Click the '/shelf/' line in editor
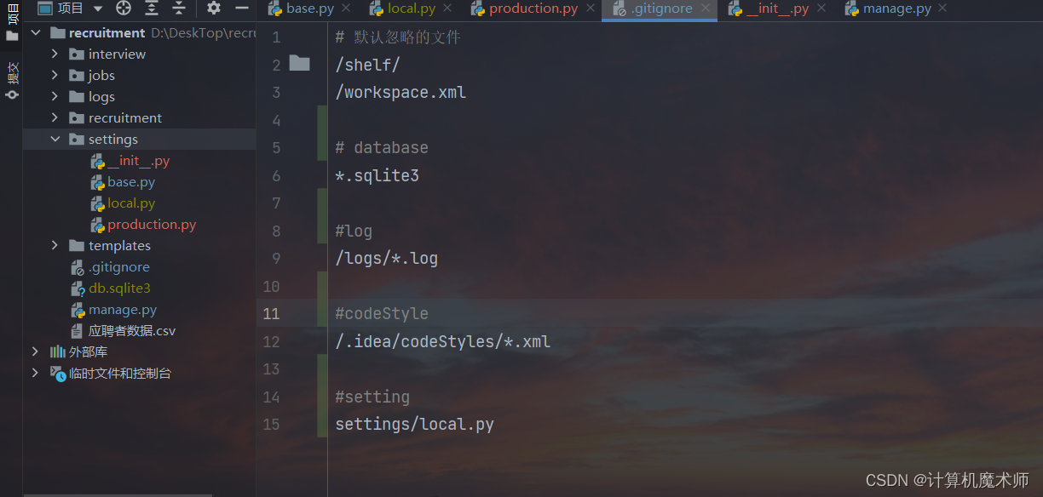The height and width of the screenshot is (497, 1043). pos(367,65)
